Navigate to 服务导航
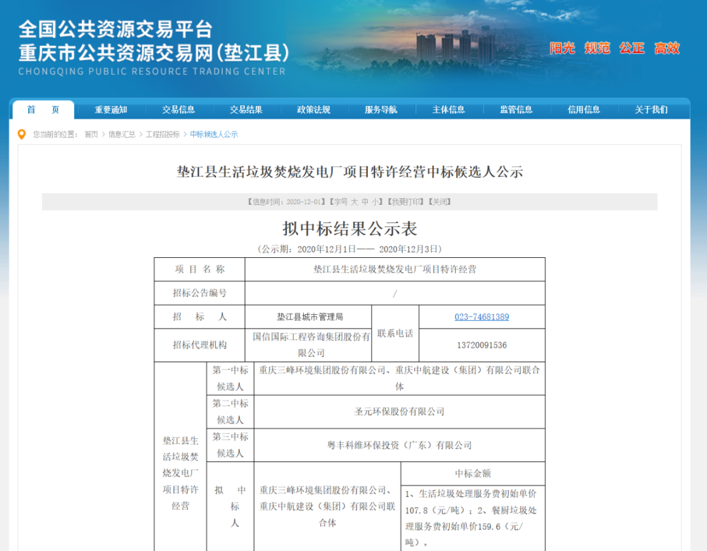Screen dimensions: 707x551 point(381,110)
